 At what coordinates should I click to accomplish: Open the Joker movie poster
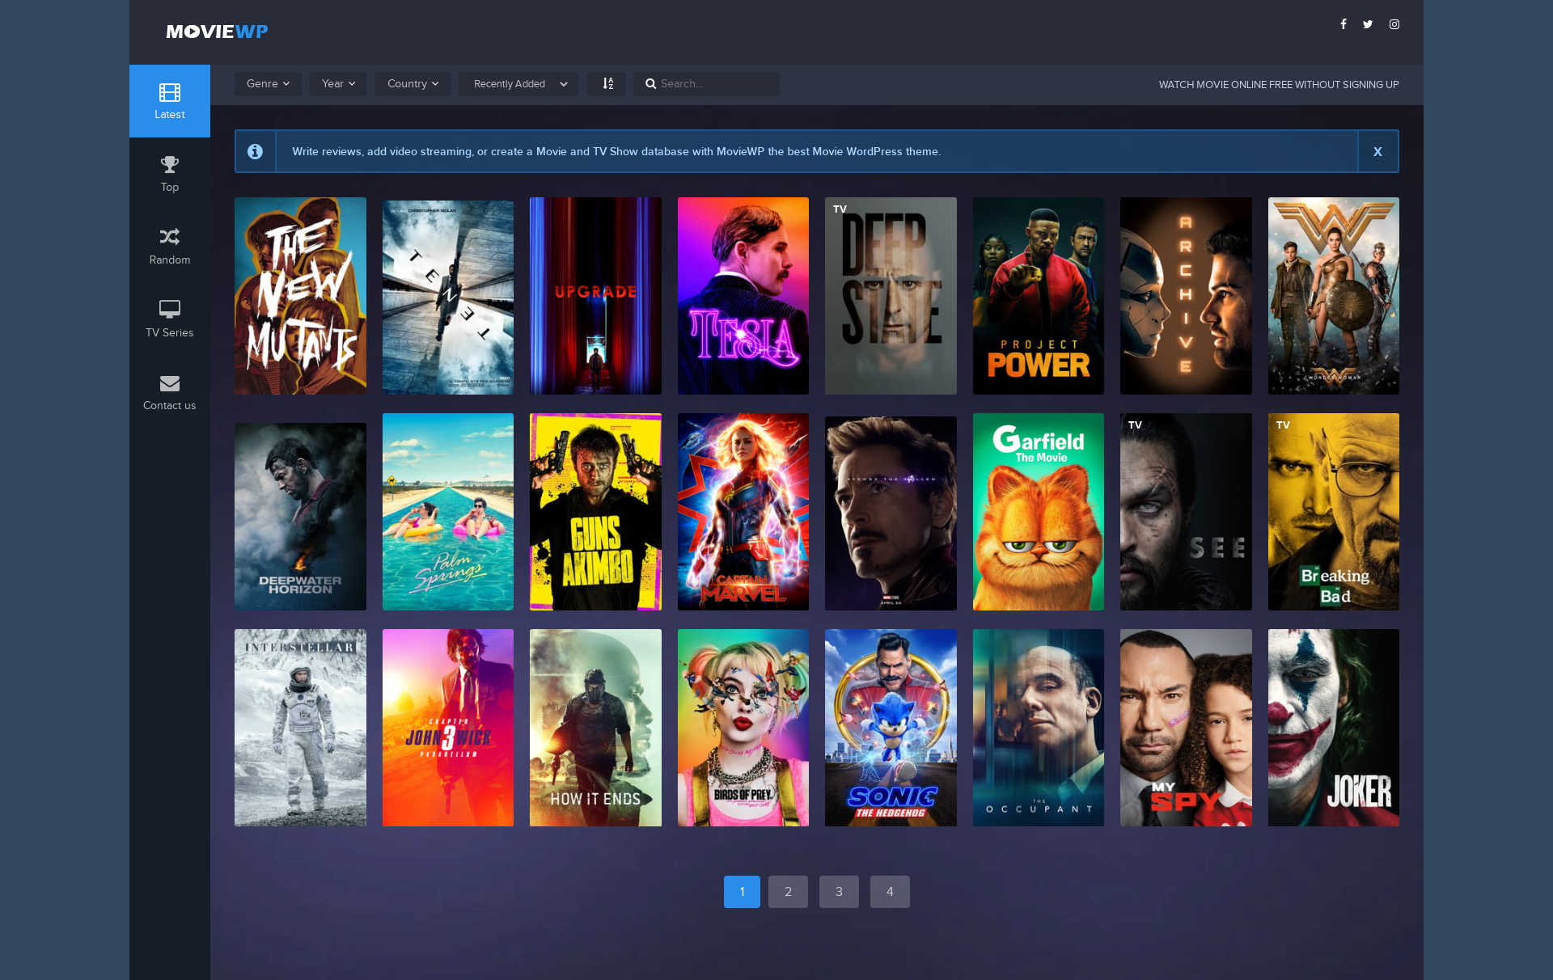[x=1333, y=727]
